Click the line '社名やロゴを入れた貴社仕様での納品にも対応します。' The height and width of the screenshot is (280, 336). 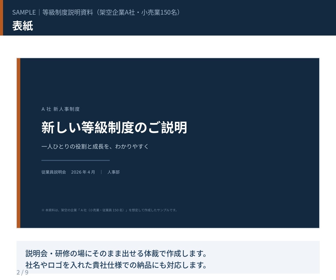coord(116,265)
